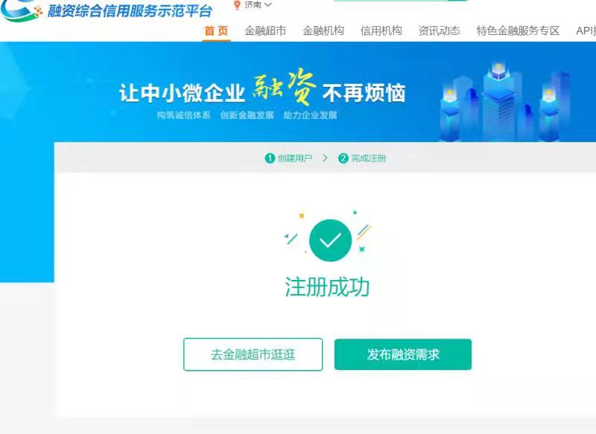The image size is (596, 434).
Task: Click step 2 circle icon 完成注册
Action: [x=343, y=159]
